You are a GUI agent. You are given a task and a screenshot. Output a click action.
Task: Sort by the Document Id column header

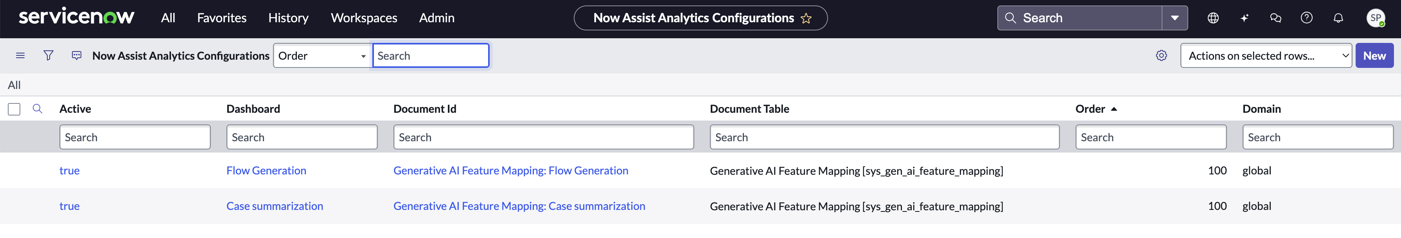click(x=425, y=109)
